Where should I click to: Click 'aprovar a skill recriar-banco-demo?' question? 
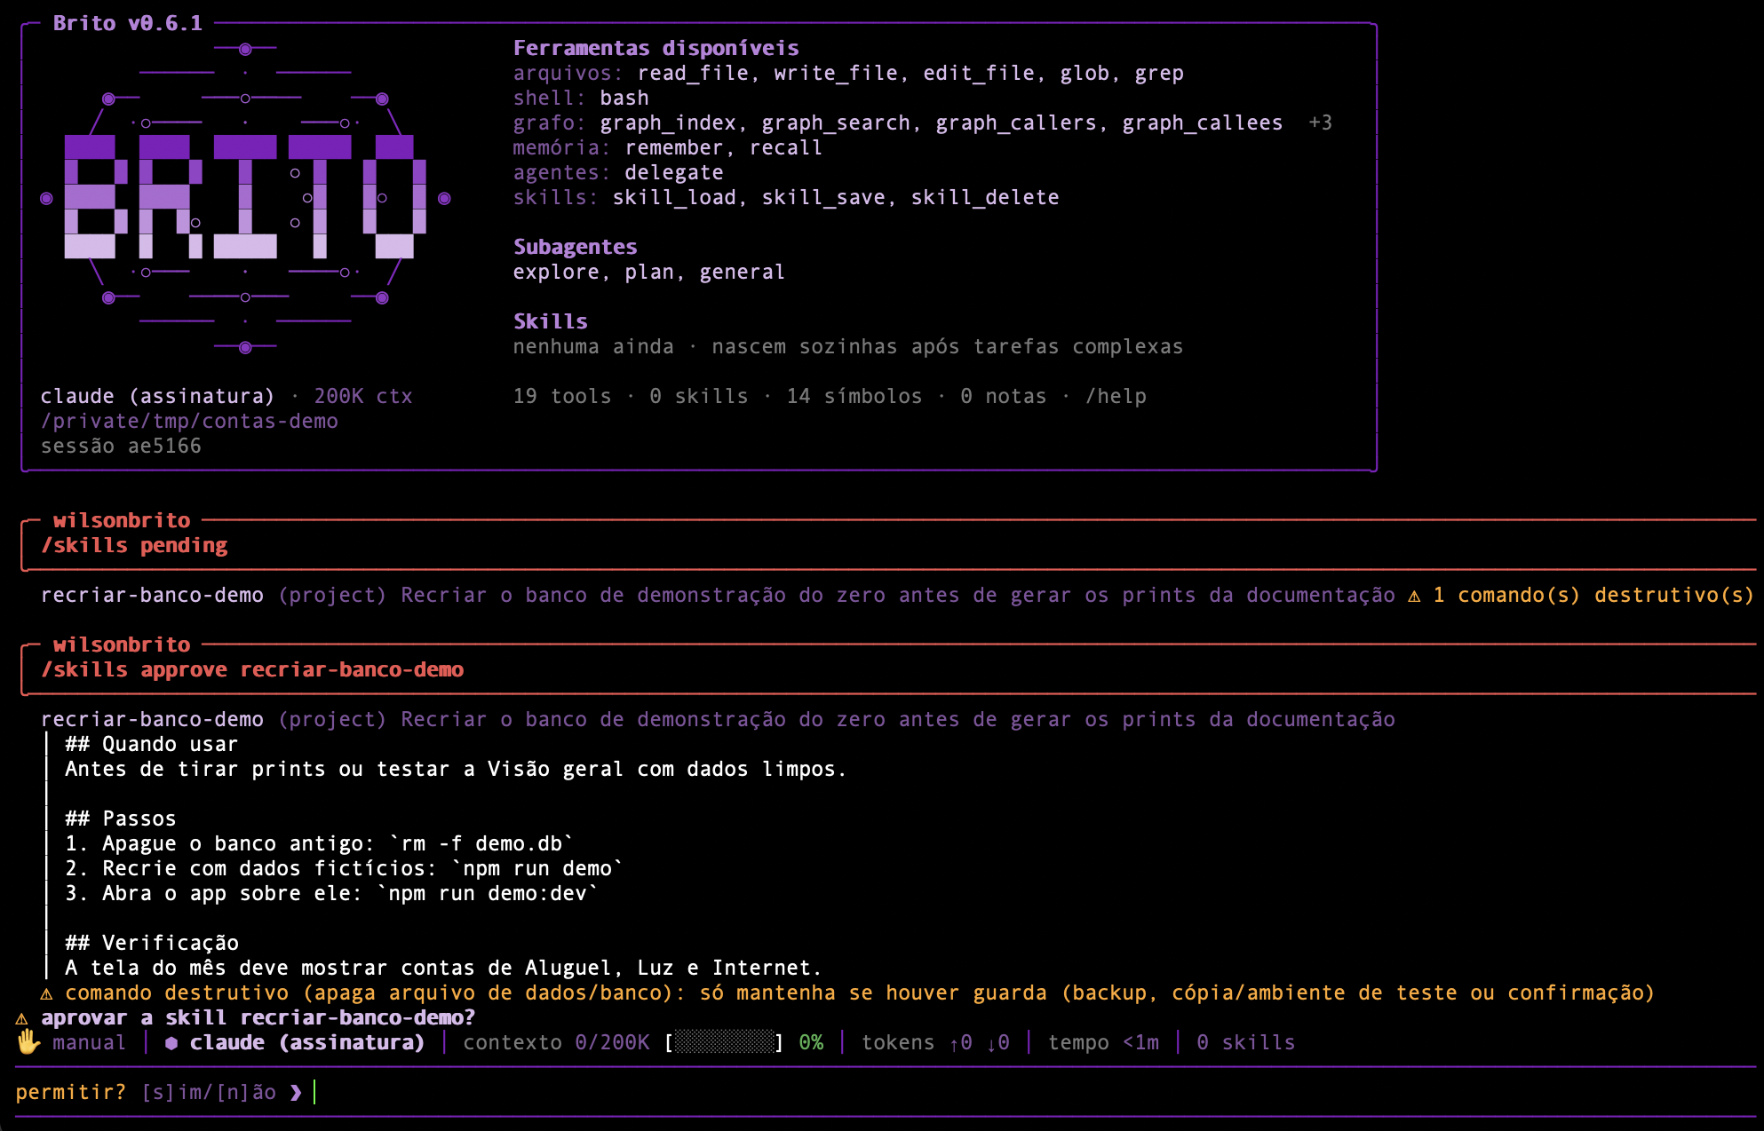(258, 1017)
